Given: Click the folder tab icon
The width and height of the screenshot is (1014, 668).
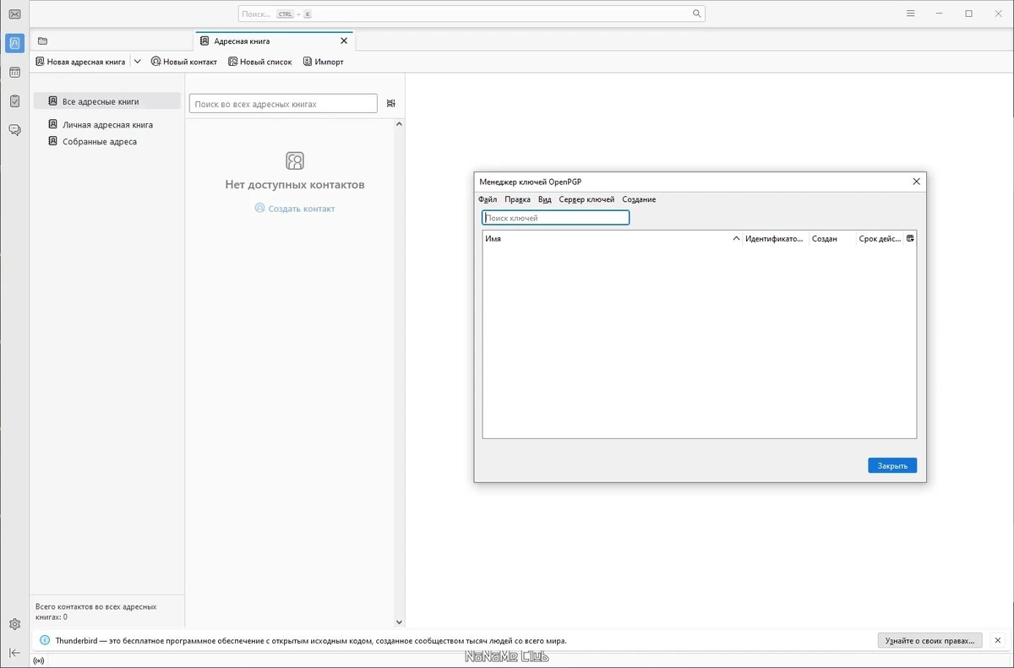Looking at the screenshot, I should [42, 41].
